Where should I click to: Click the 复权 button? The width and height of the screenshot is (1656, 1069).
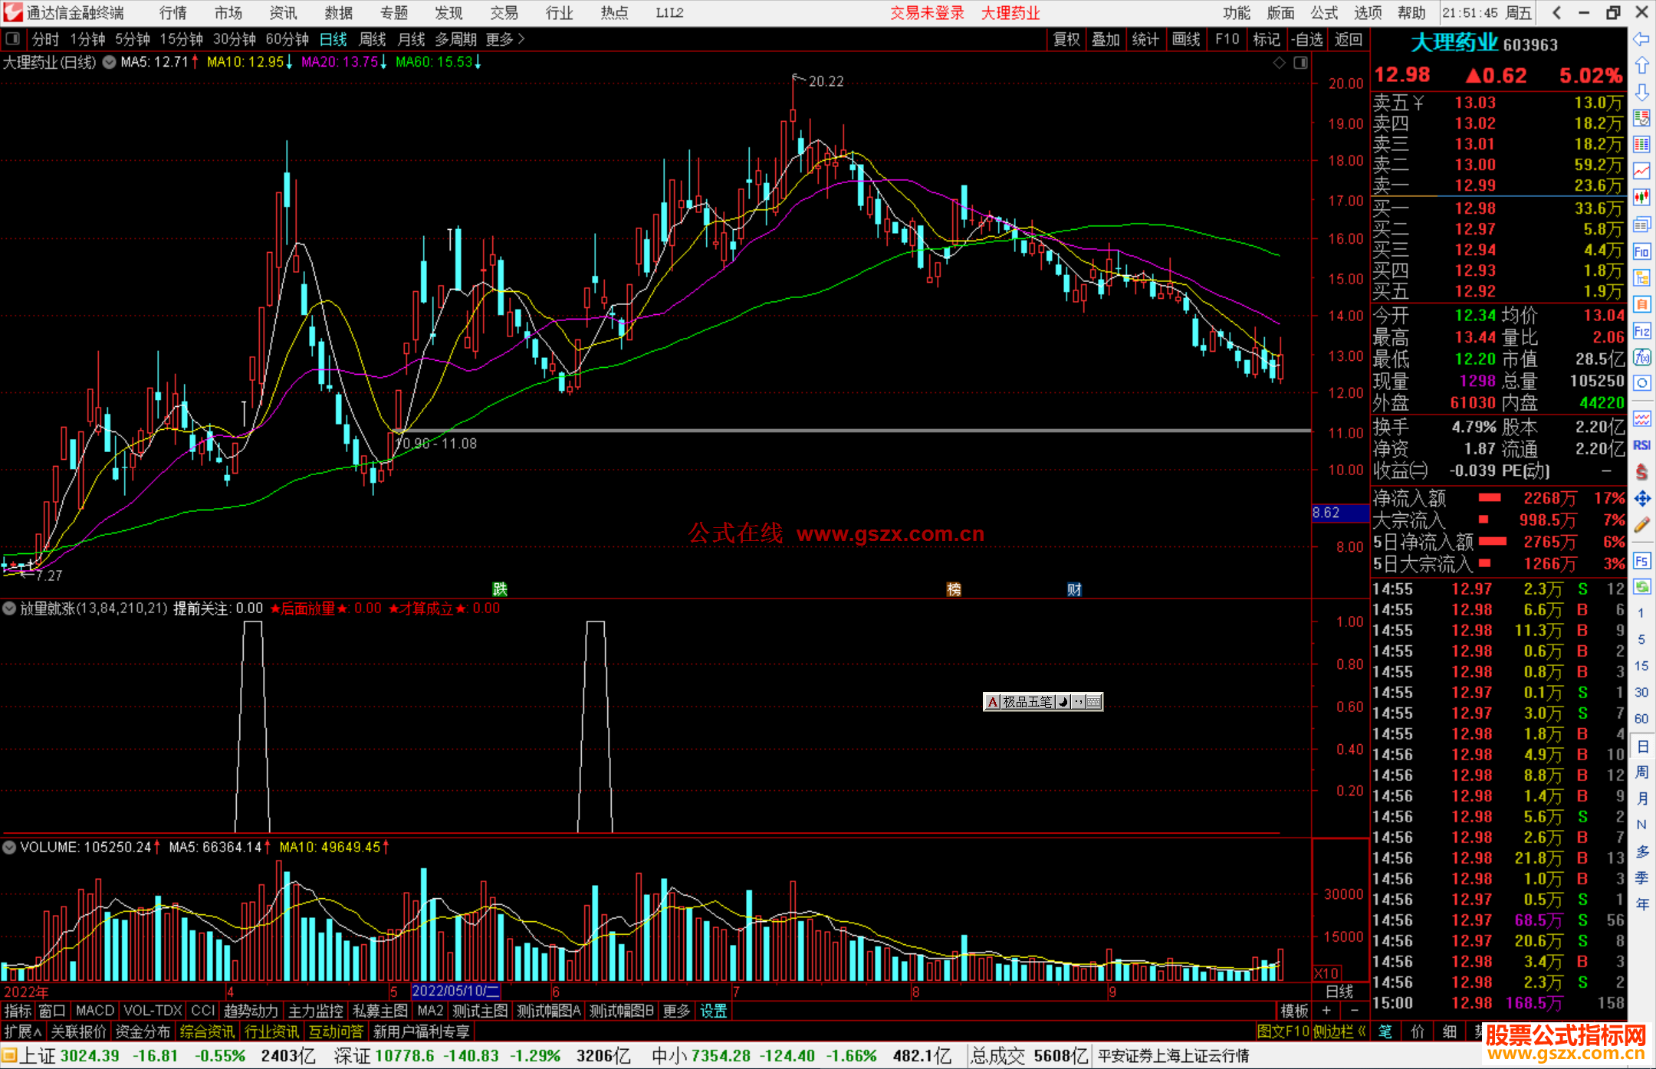(1066, 39)
